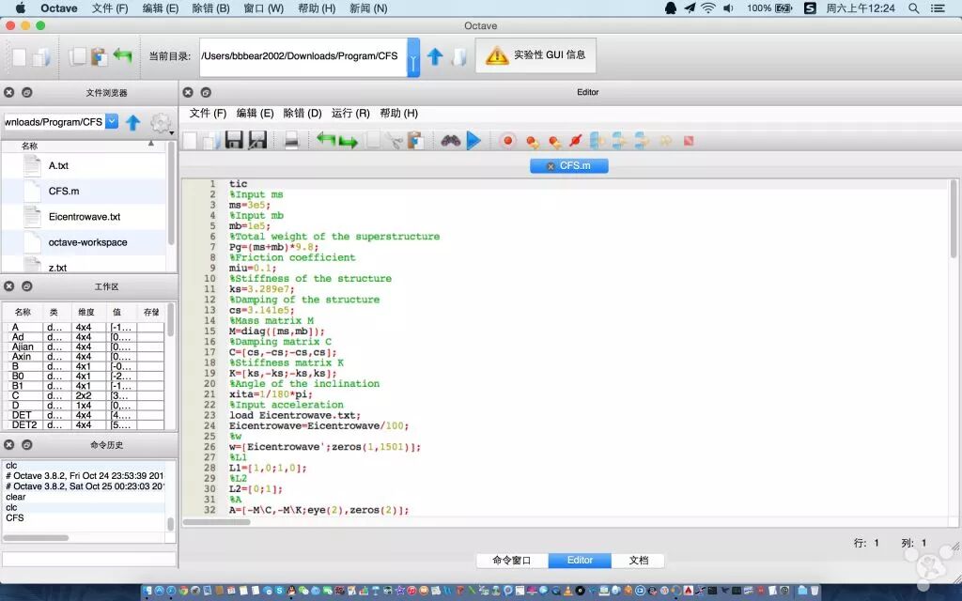Open Spotlight search in the macOS menu bar
This screenshot has height=601, width=962.
coord(913,8)
